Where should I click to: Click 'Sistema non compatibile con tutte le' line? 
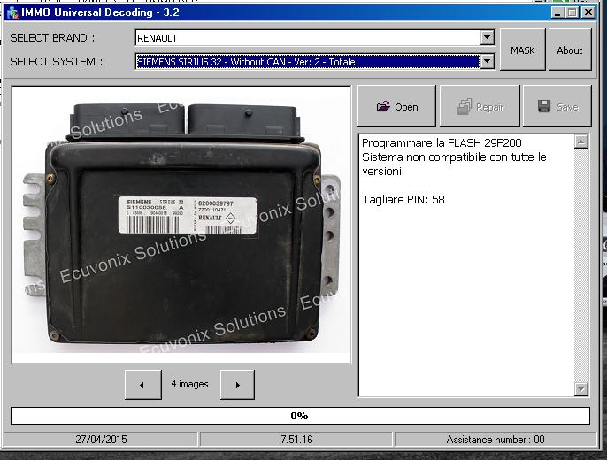click(454, 157)
